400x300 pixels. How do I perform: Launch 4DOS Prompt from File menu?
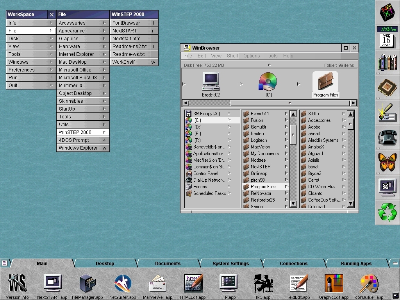point(83,140)
